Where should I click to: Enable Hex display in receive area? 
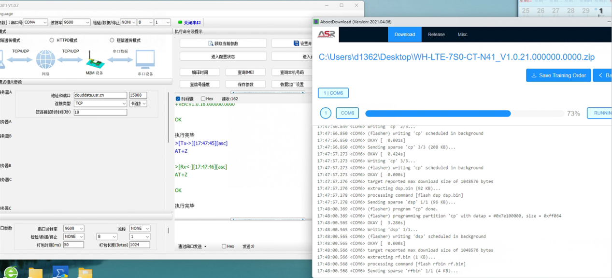coord(203,99)
